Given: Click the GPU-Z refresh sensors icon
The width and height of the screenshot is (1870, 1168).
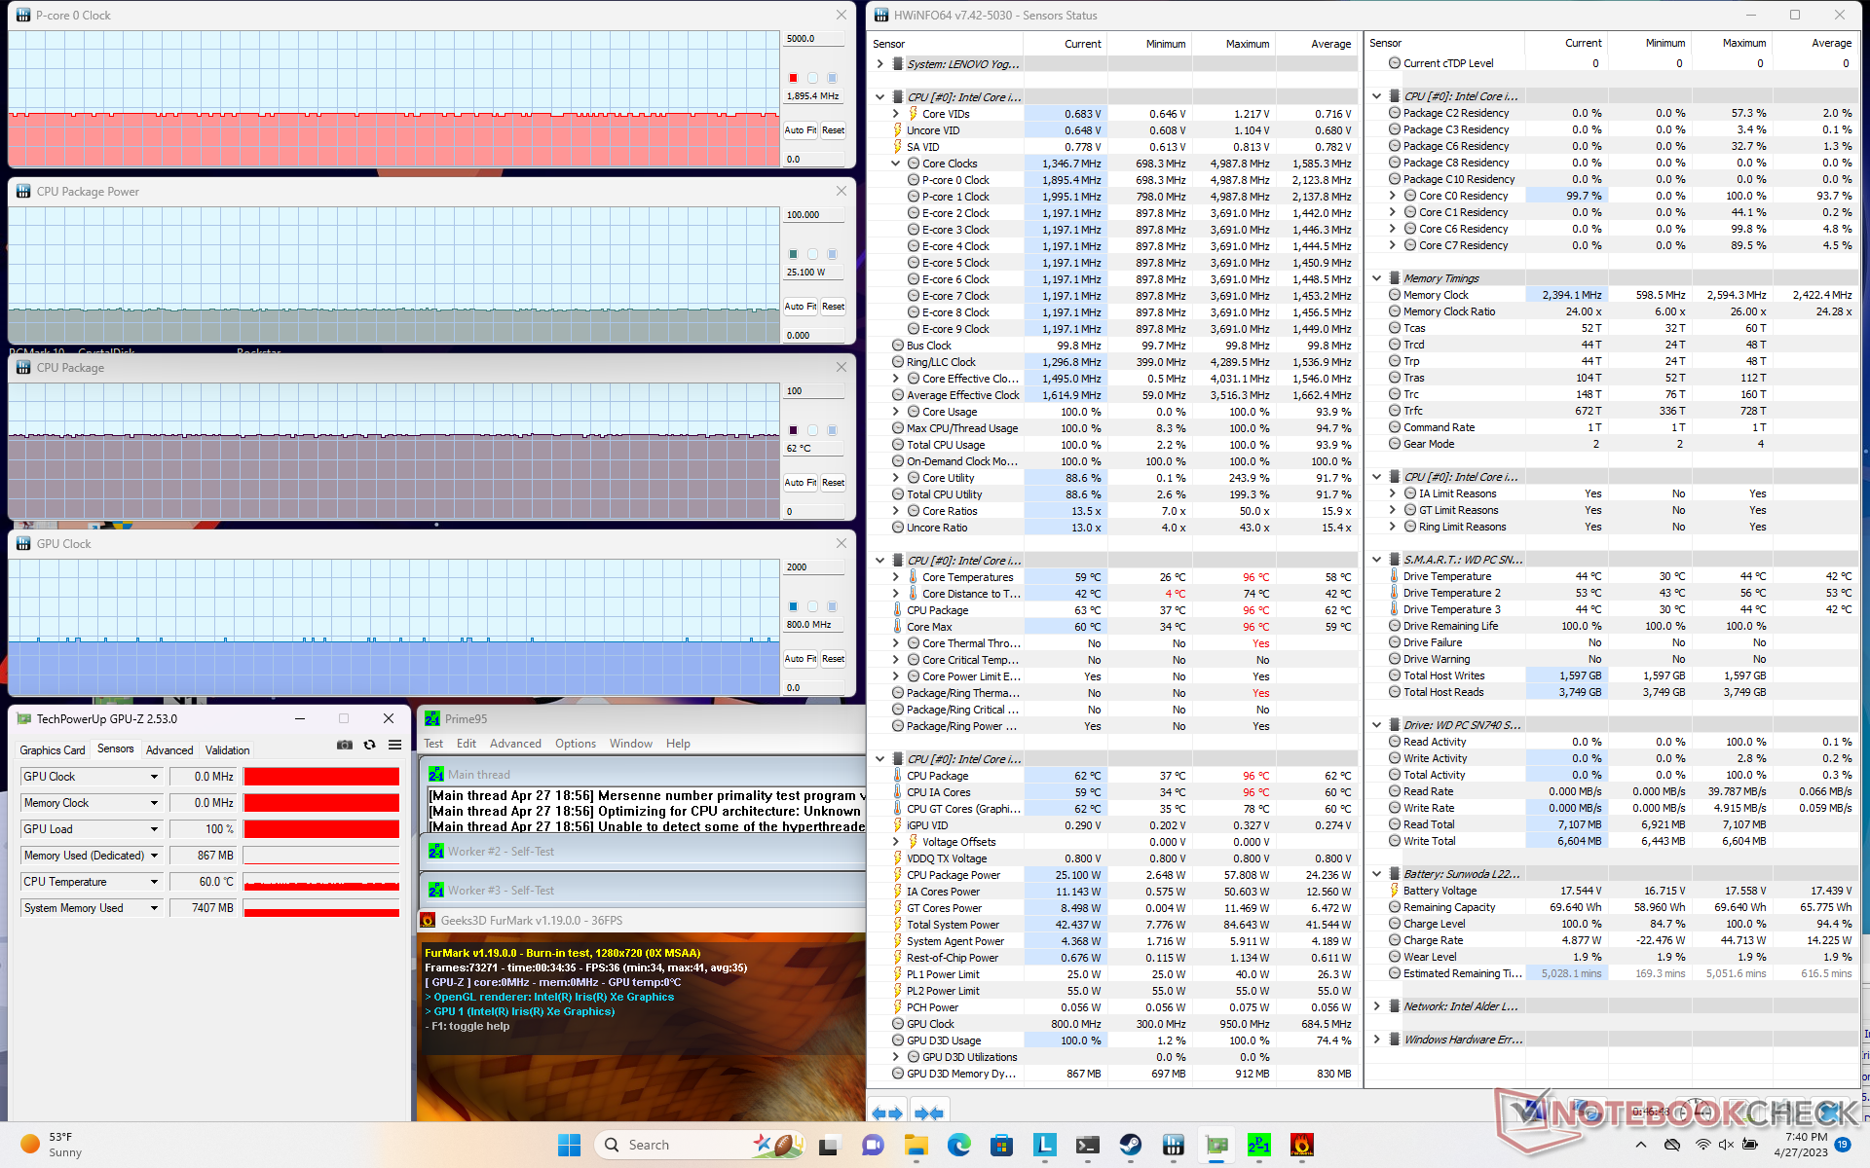Looking at the screenshot, I should pyautogui.click(x=369, y=745).
